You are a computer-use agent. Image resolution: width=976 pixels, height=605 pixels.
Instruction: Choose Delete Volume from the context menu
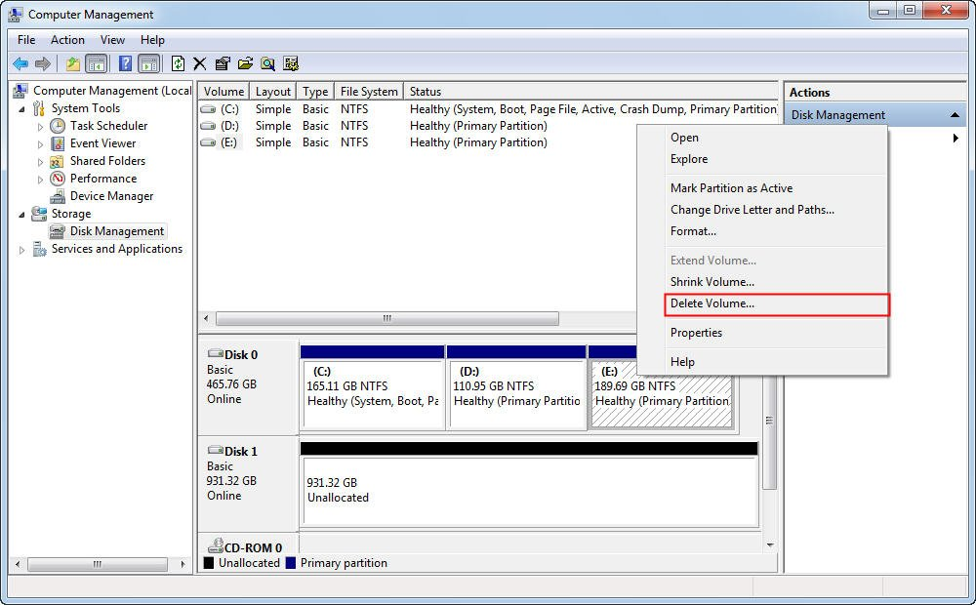tap(713, 303)
